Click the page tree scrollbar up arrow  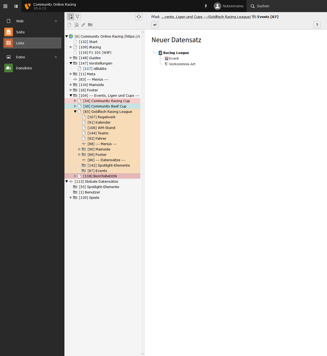(x=143, y=32)
